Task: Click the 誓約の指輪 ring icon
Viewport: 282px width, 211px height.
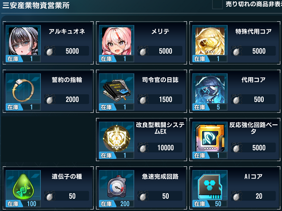Action: pos(23,89)
